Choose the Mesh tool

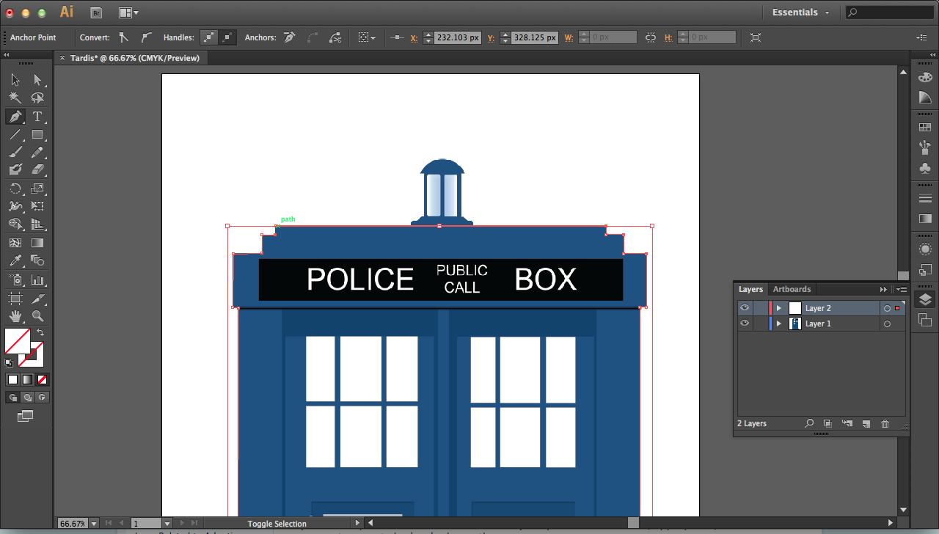click(x=15, y=243)
